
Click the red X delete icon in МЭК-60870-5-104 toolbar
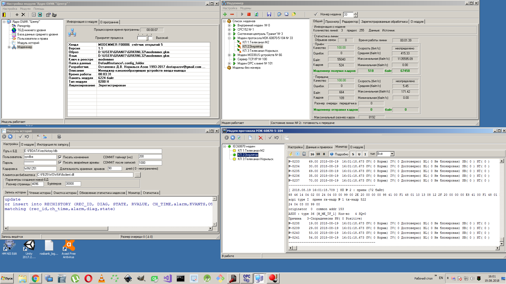click(261, 138)
